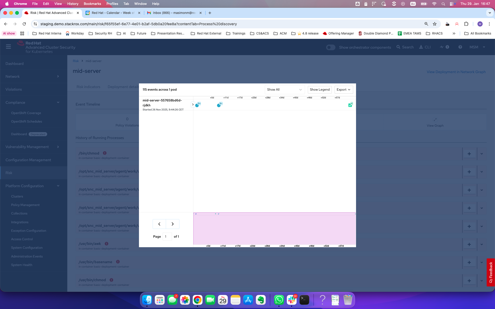Open Chrome extensions puzzle icon
The width and height of the screenshot is (495, 309).
point(466,24)
